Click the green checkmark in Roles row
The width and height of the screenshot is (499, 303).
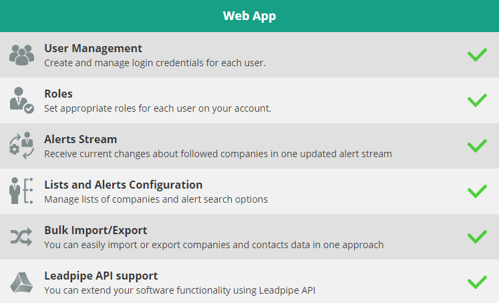[477, 100]
